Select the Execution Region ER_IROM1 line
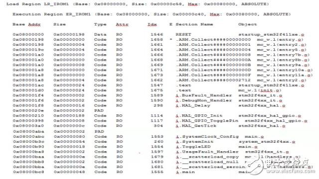This screenshot has height=179, width=319. [x=152, y=14]
